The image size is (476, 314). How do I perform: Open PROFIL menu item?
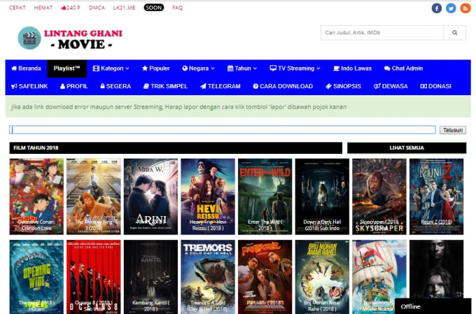click(x=73, y=87)
